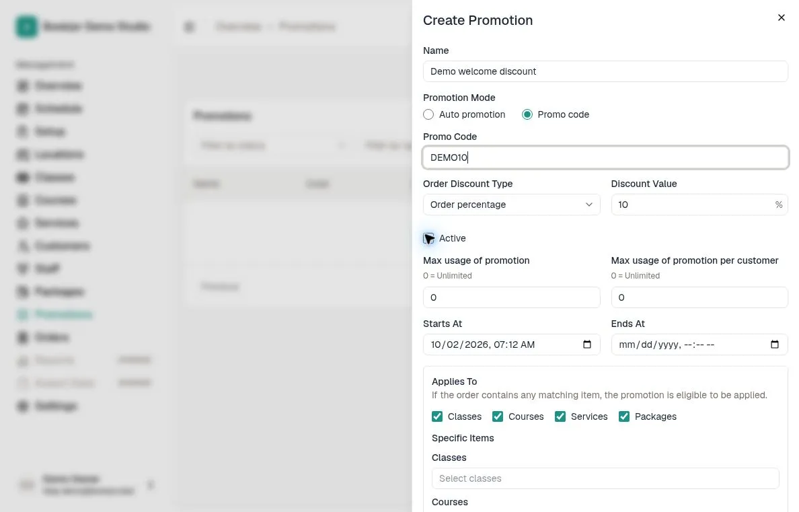This screenshot has width=799, height=512.
Task: Click the Specific Items heading
Action: pos(462,438)
